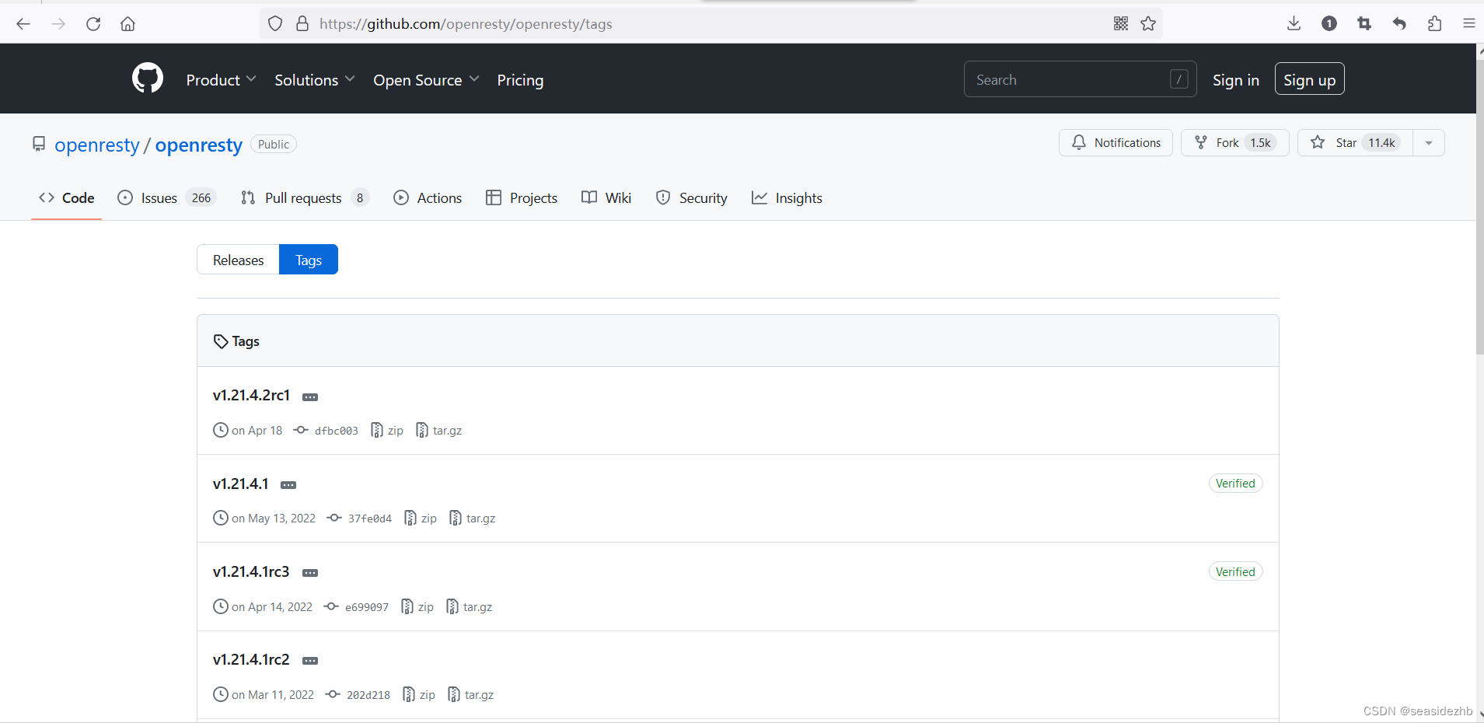Click the crop screenshot toolbar icon

1364,24
